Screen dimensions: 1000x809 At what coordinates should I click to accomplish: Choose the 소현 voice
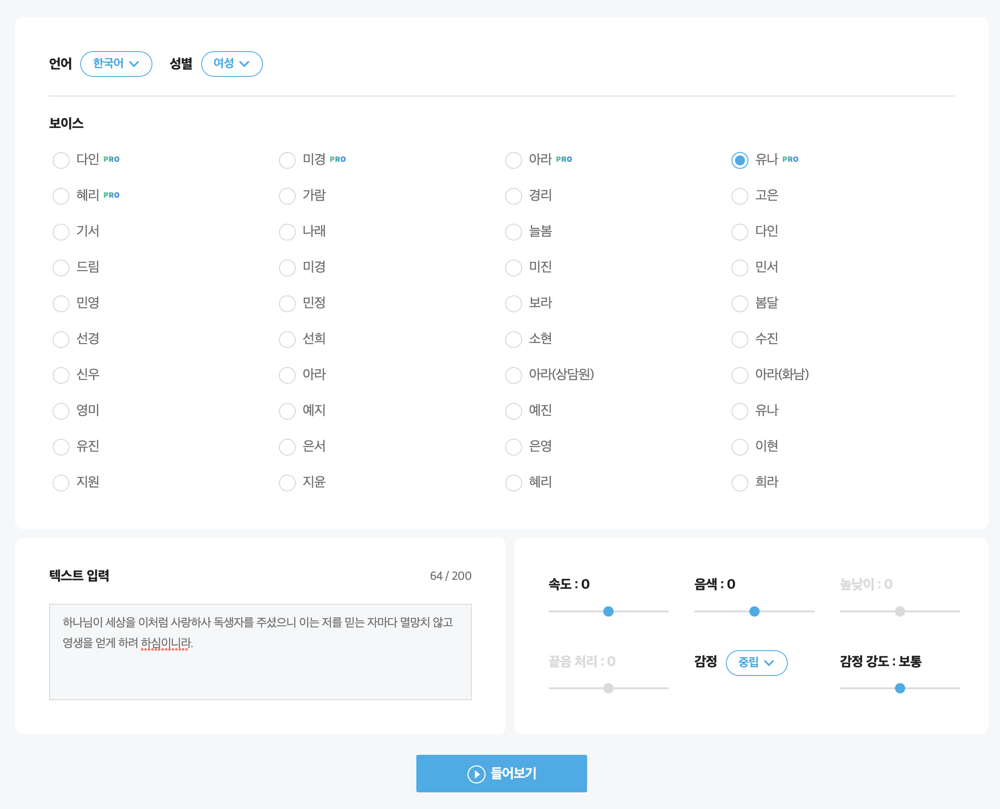(514, 339)
